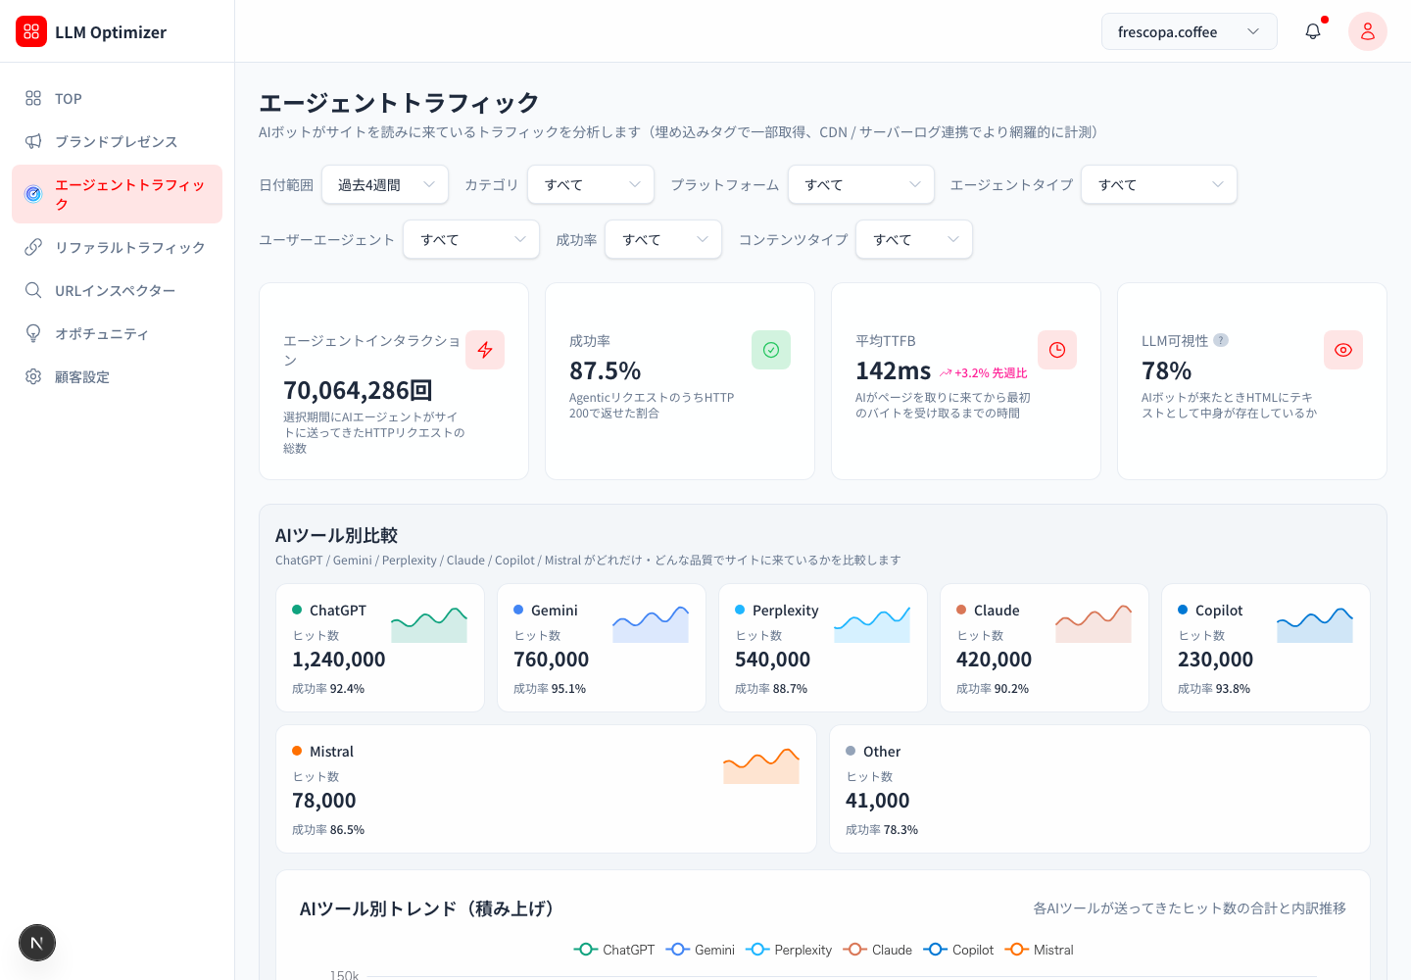Click the ChatGPT sparkline chart
This screenshot has width=1411, height=980.
429,624
